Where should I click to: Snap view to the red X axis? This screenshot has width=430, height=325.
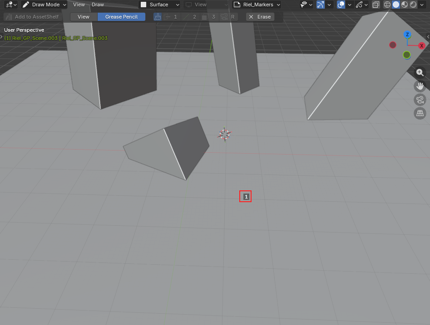coord(421,46)
